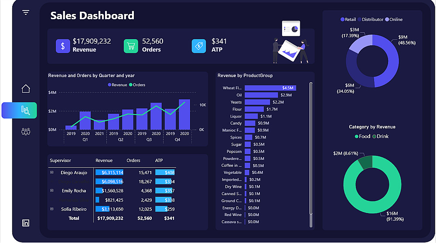Click the shopping cart Orders icon

click(x=131, y=46)
